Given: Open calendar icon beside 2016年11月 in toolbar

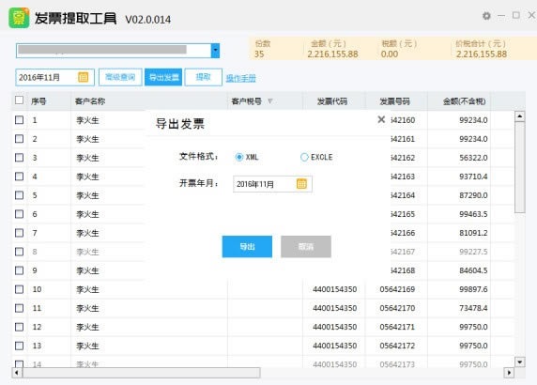Looking at the screenshot, I should coord(83,77).
